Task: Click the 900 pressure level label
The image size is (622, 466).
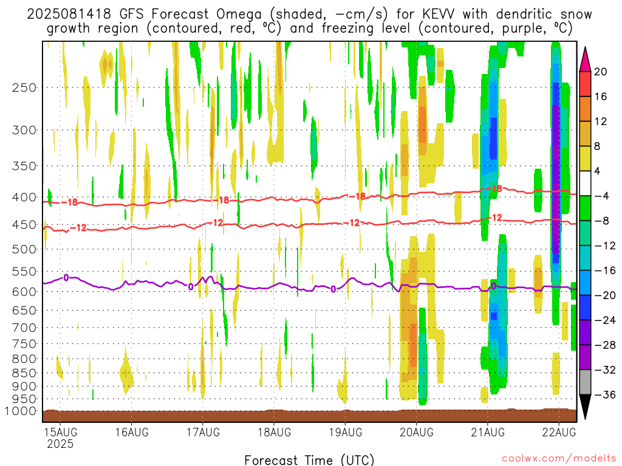Action: (24, 387)
